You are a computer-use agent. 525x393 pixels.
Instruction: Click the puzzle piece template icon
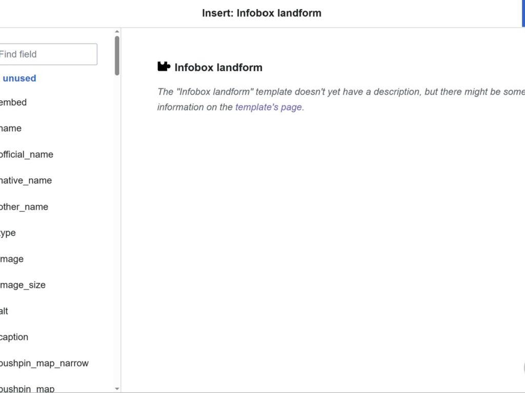point(164,67)
